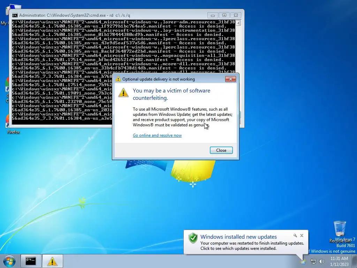Click the 'Your computer was restarted to finish installing updates.' text
This screenshot has width=357, height=268.
point(252,243)
